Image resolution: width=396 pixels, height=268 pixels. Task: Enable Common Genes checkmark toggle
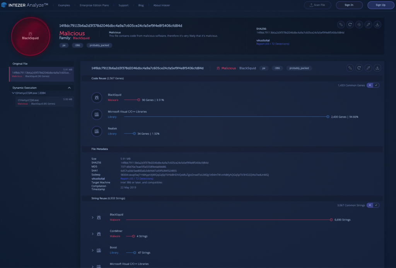(x=376, y=85)
